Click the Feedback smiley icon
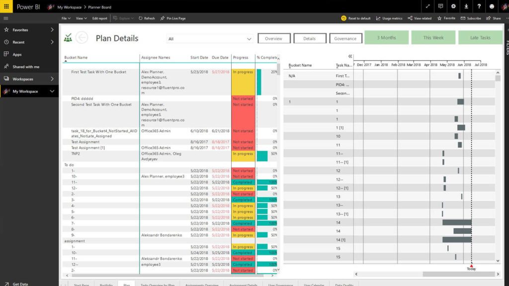 (x=491, y=6)
